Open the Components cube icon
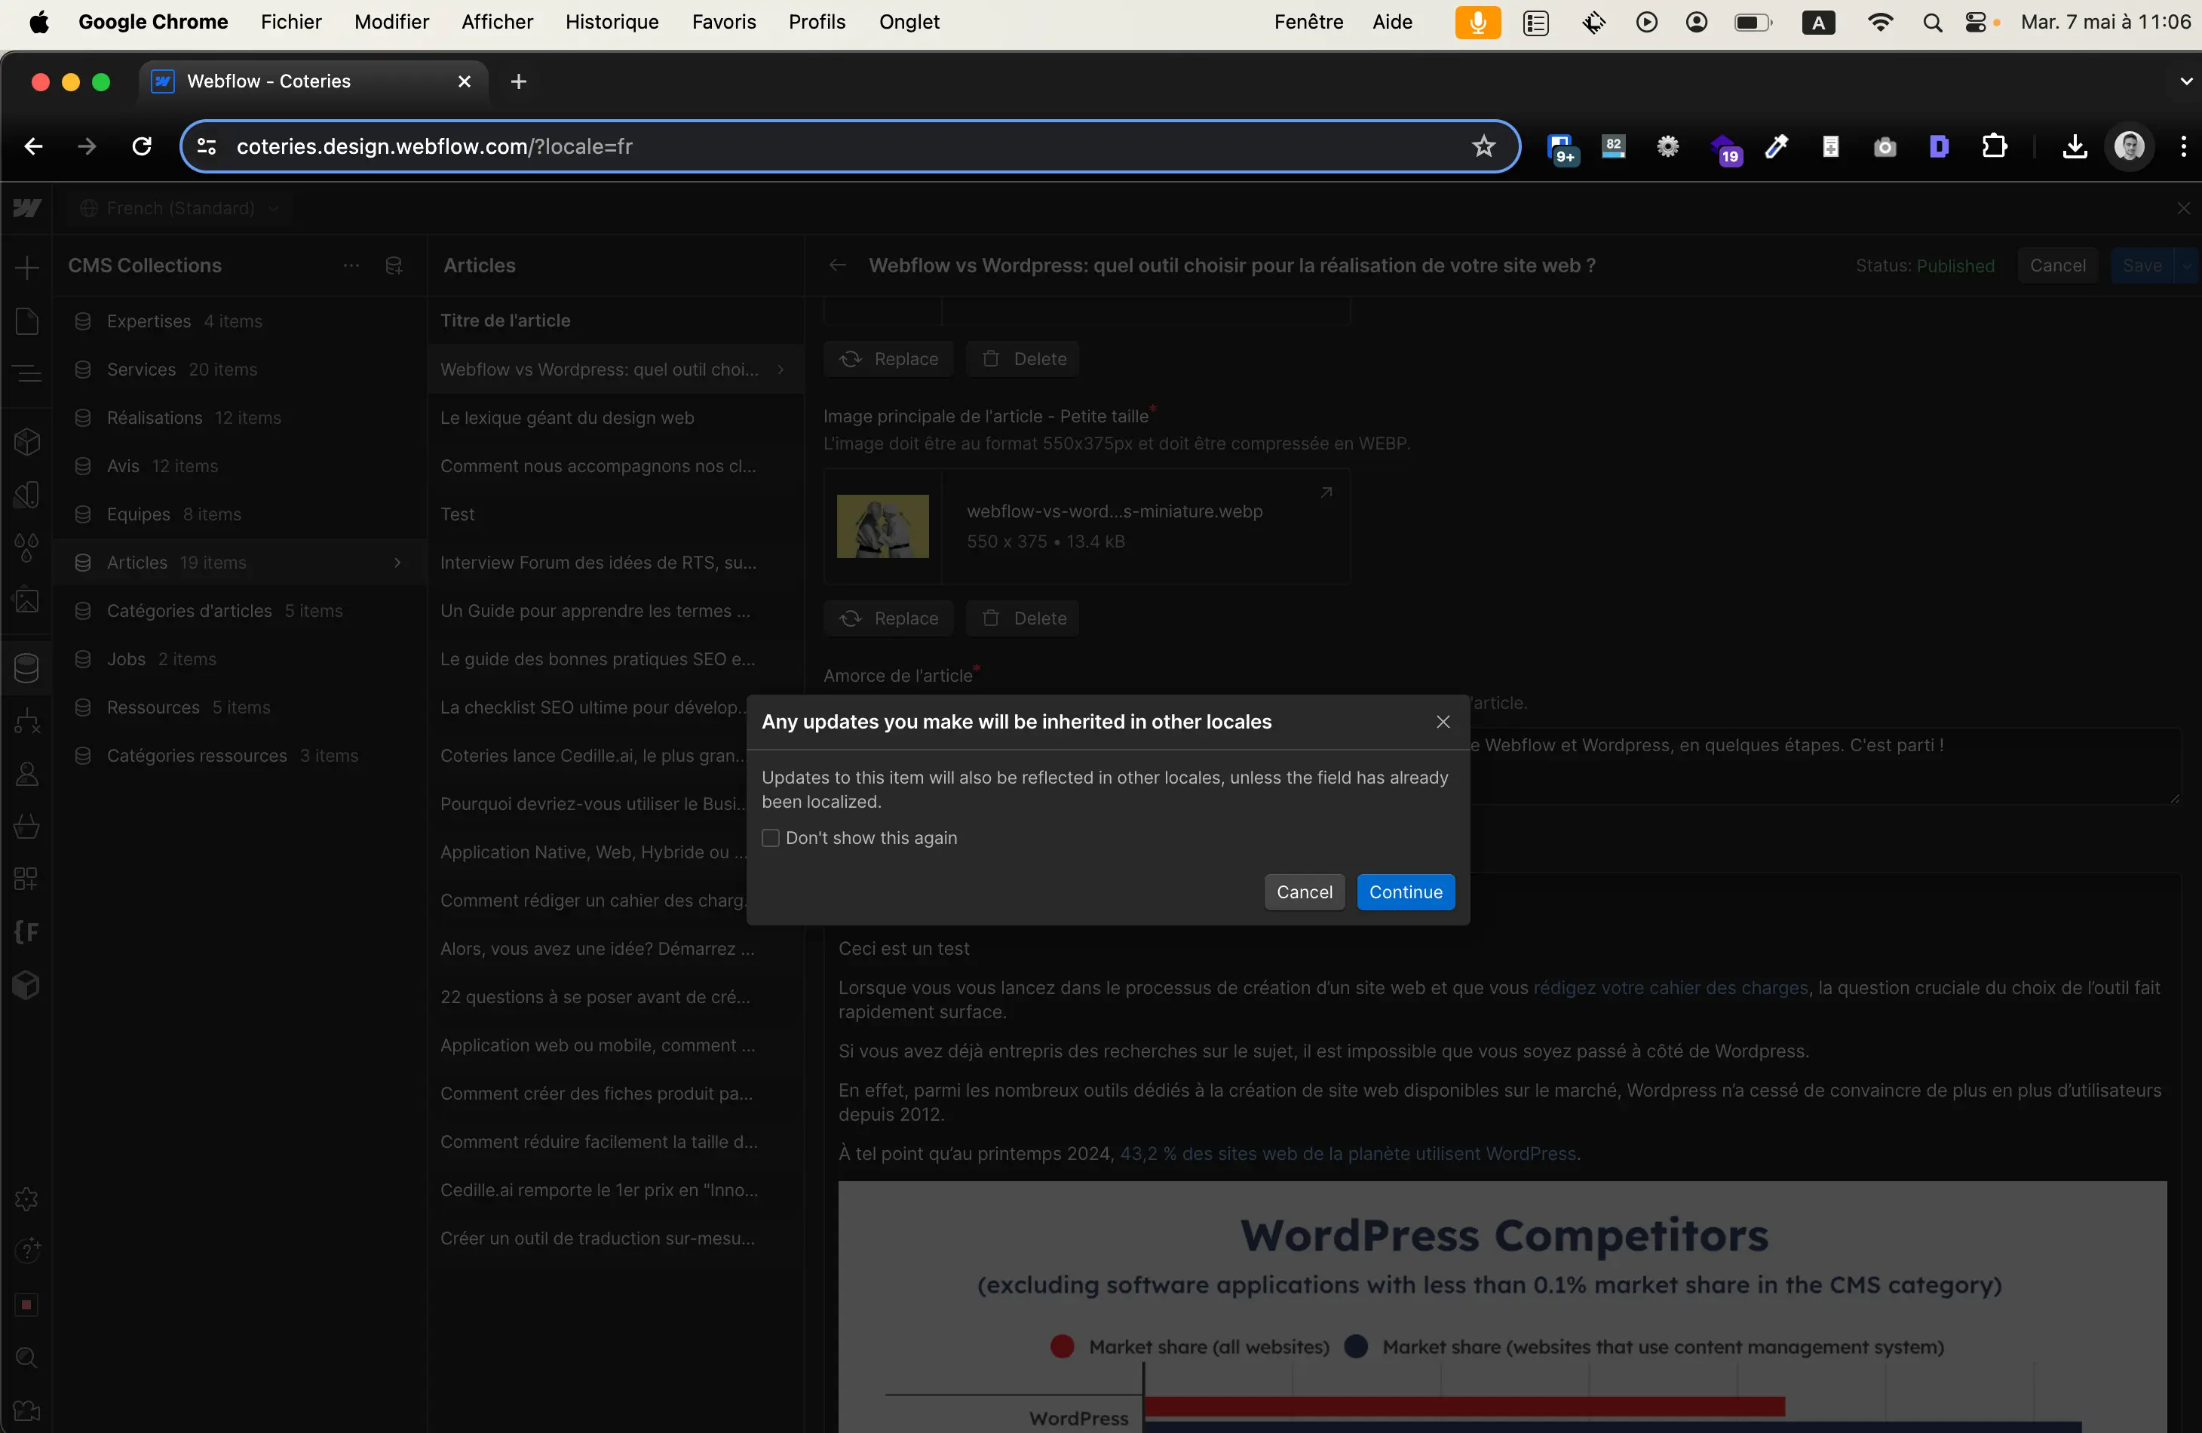 (27, 442)
